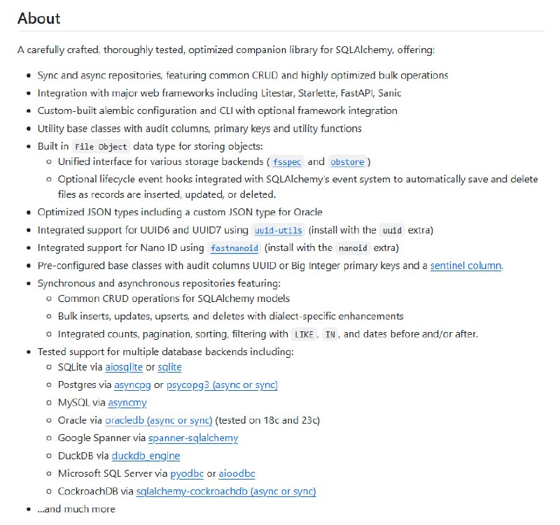
Task: Follow the duckdb_engine link
Action: point(146,456)
